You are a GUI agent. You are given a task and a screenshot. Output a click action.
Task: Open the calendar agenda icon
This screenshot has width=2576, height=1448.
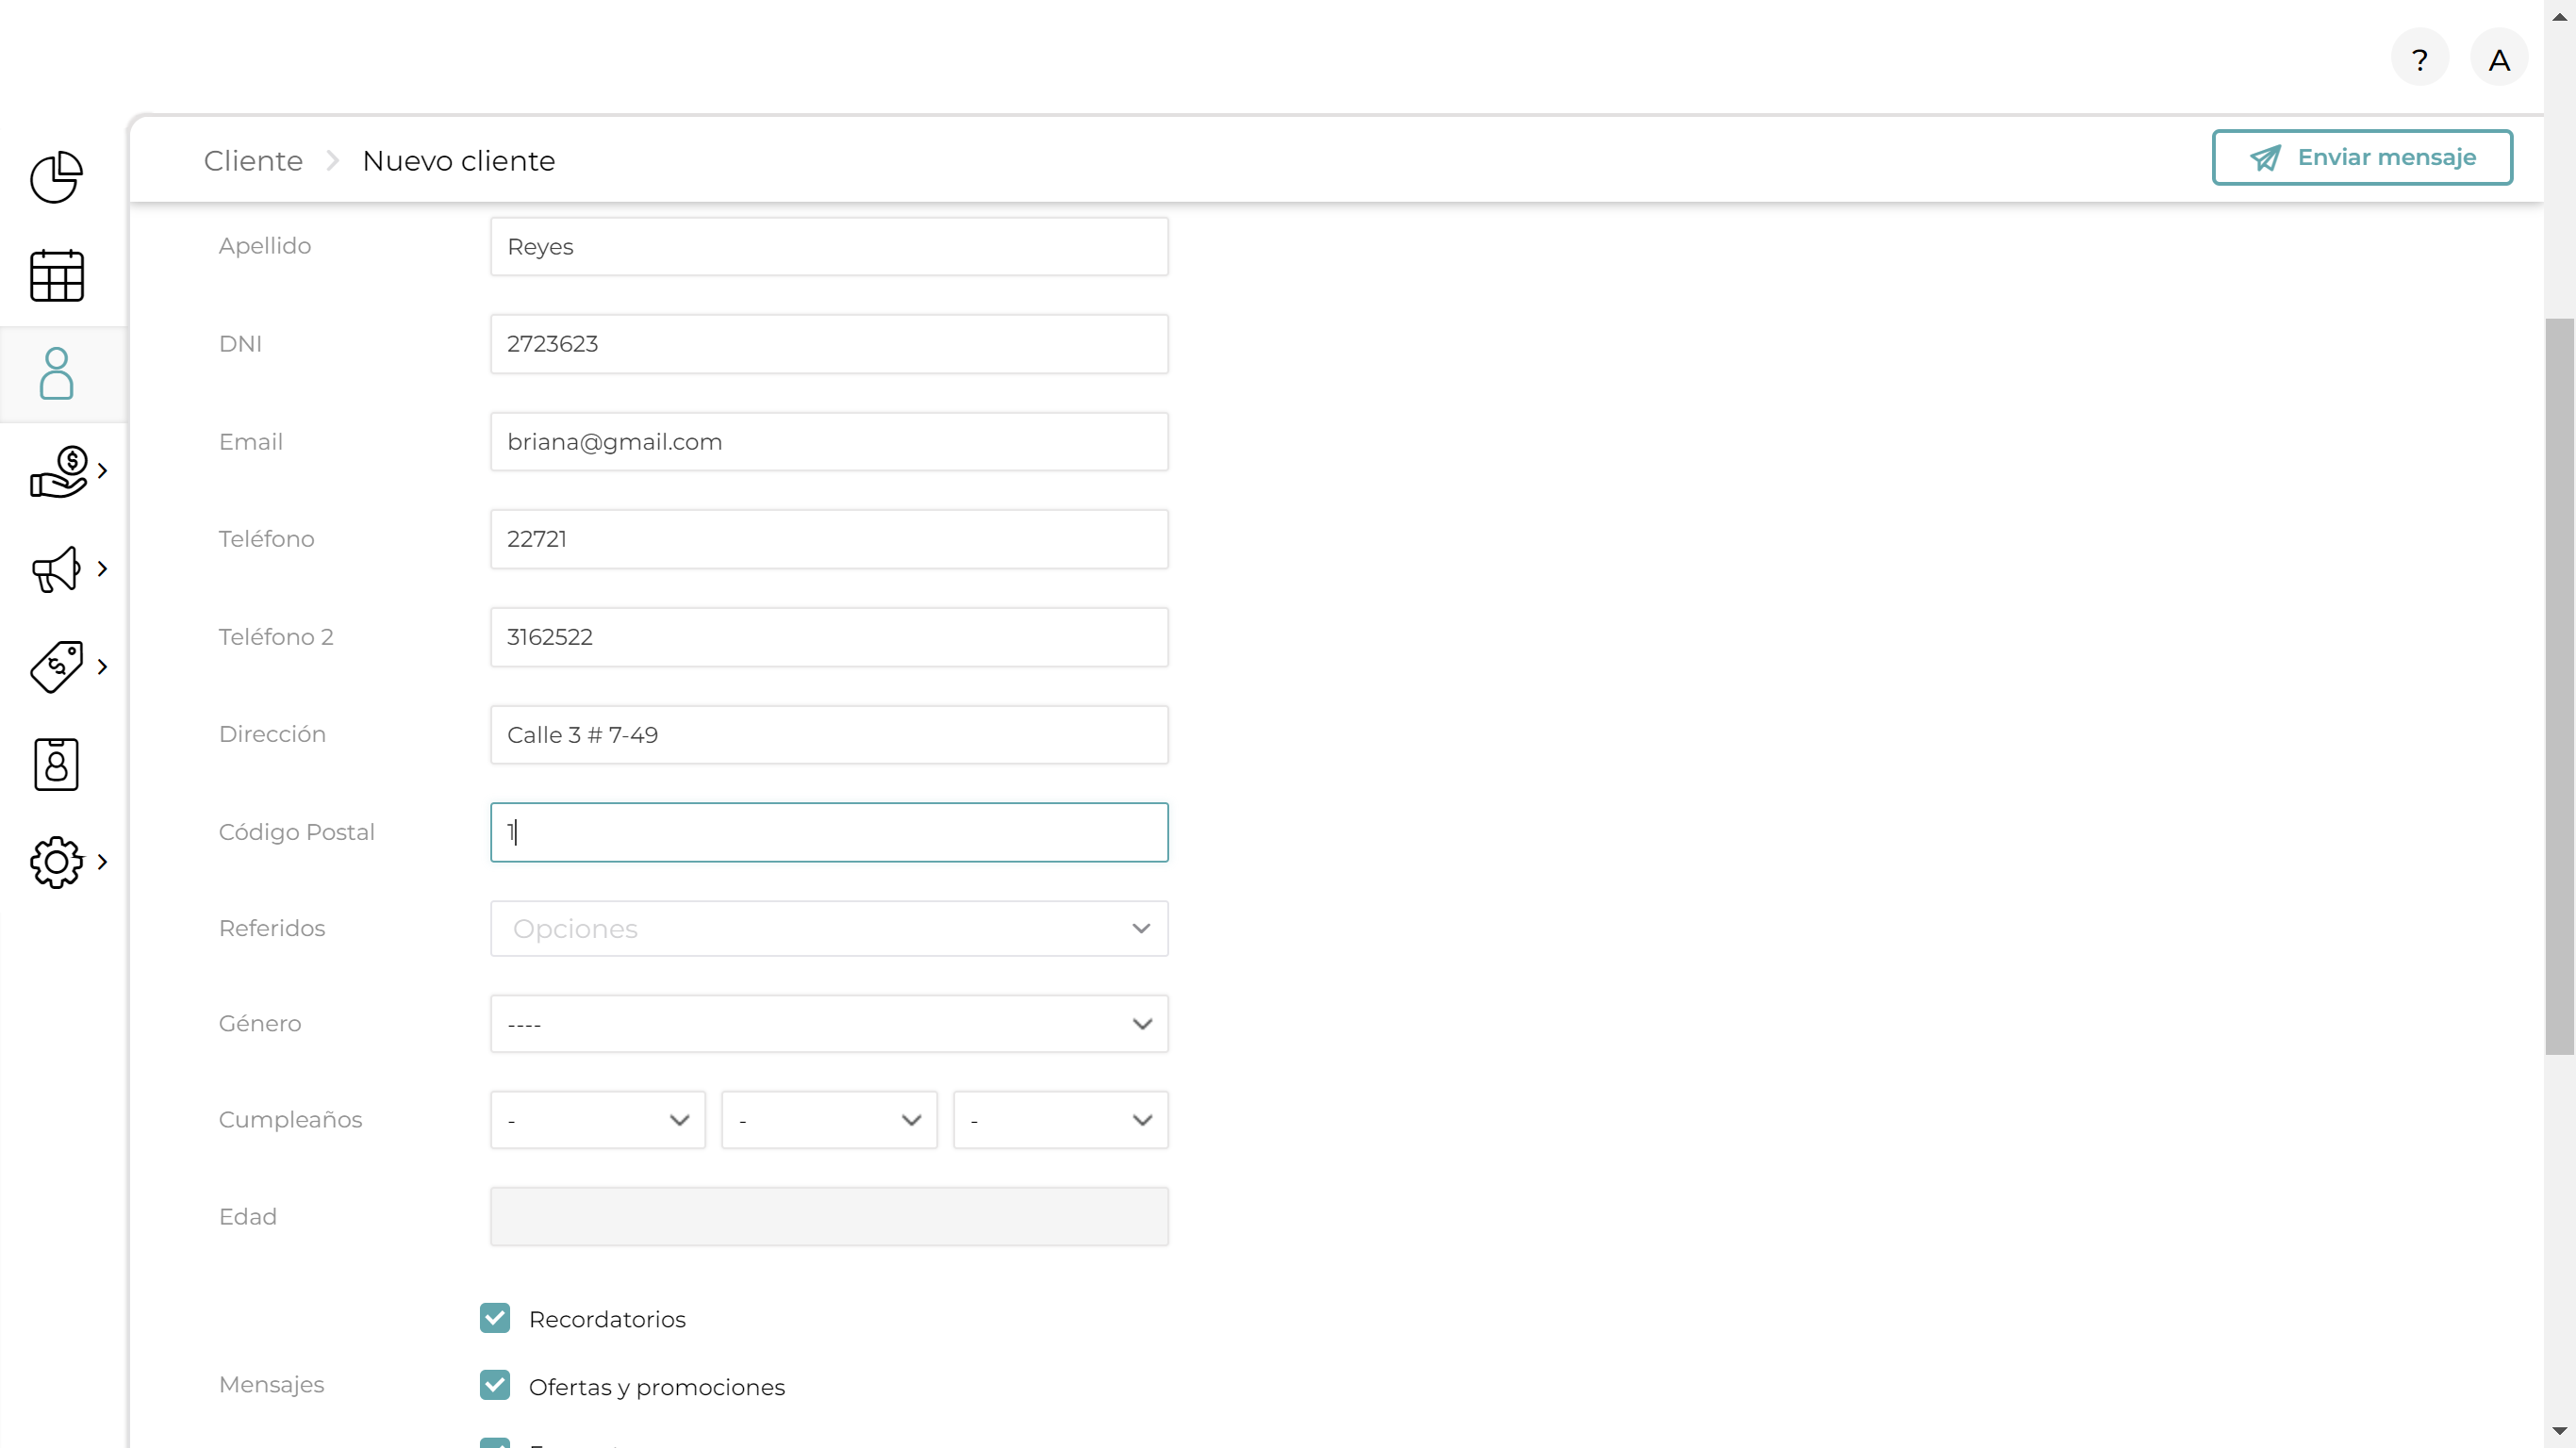pyautogui.click(x=56, y=276)
